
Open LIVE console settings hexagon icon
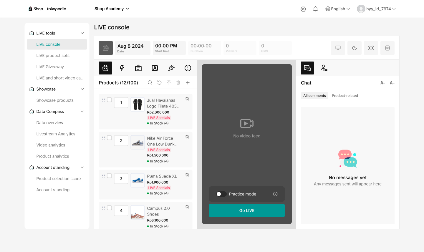pos(387,48)
